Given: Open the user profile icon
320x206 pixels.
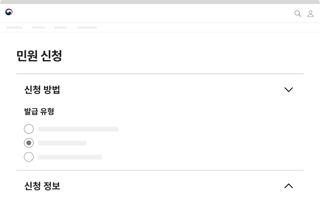Looking at the screenshot, I should coord(310,14).
